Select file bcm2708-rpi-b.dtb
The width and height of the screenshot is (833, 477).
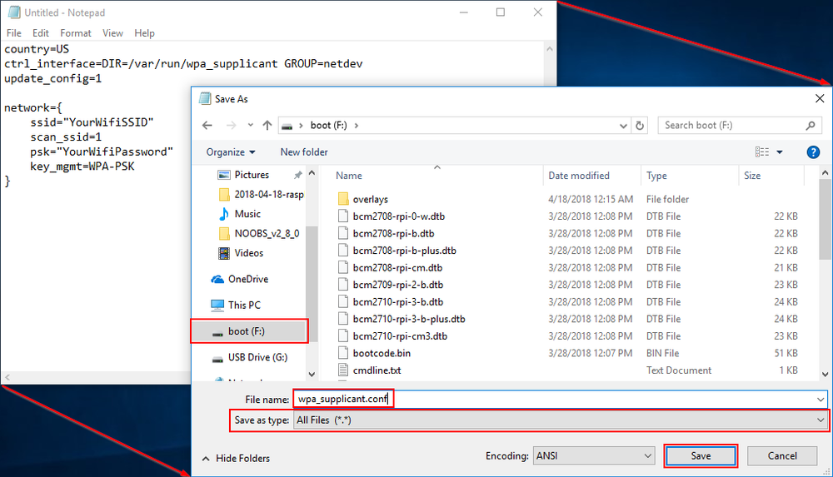(387, 233)
